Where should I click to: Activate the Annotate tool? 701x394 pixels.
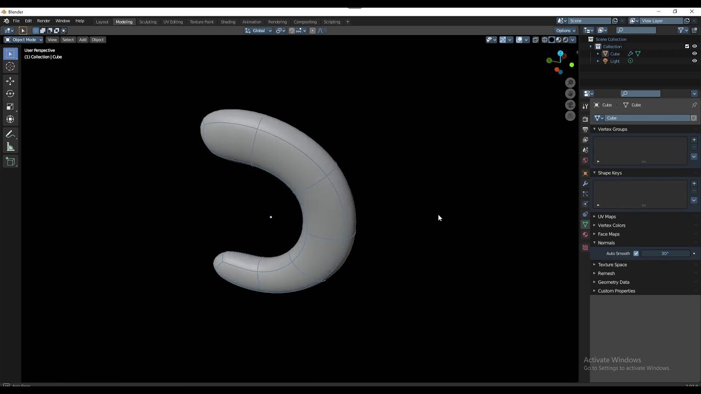coord(10,134)
